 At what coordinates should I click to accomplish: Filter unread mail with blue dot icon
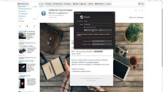20,26
